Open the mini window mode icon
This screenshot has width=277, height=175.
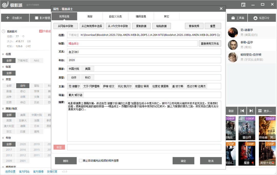(x=243, y=5)
